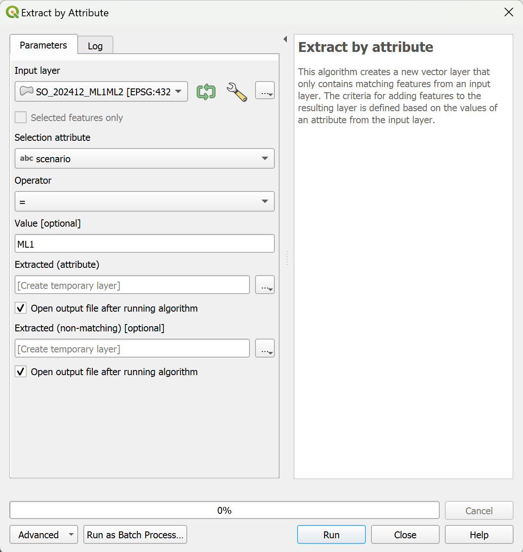Image resolution: width=523 pixels, height=552 pixels.
Task: Select the Parameters tab
Action: point(43,45)
